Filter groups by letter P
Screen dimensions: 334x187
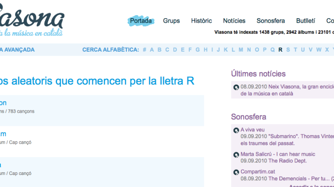click(265, 49)
